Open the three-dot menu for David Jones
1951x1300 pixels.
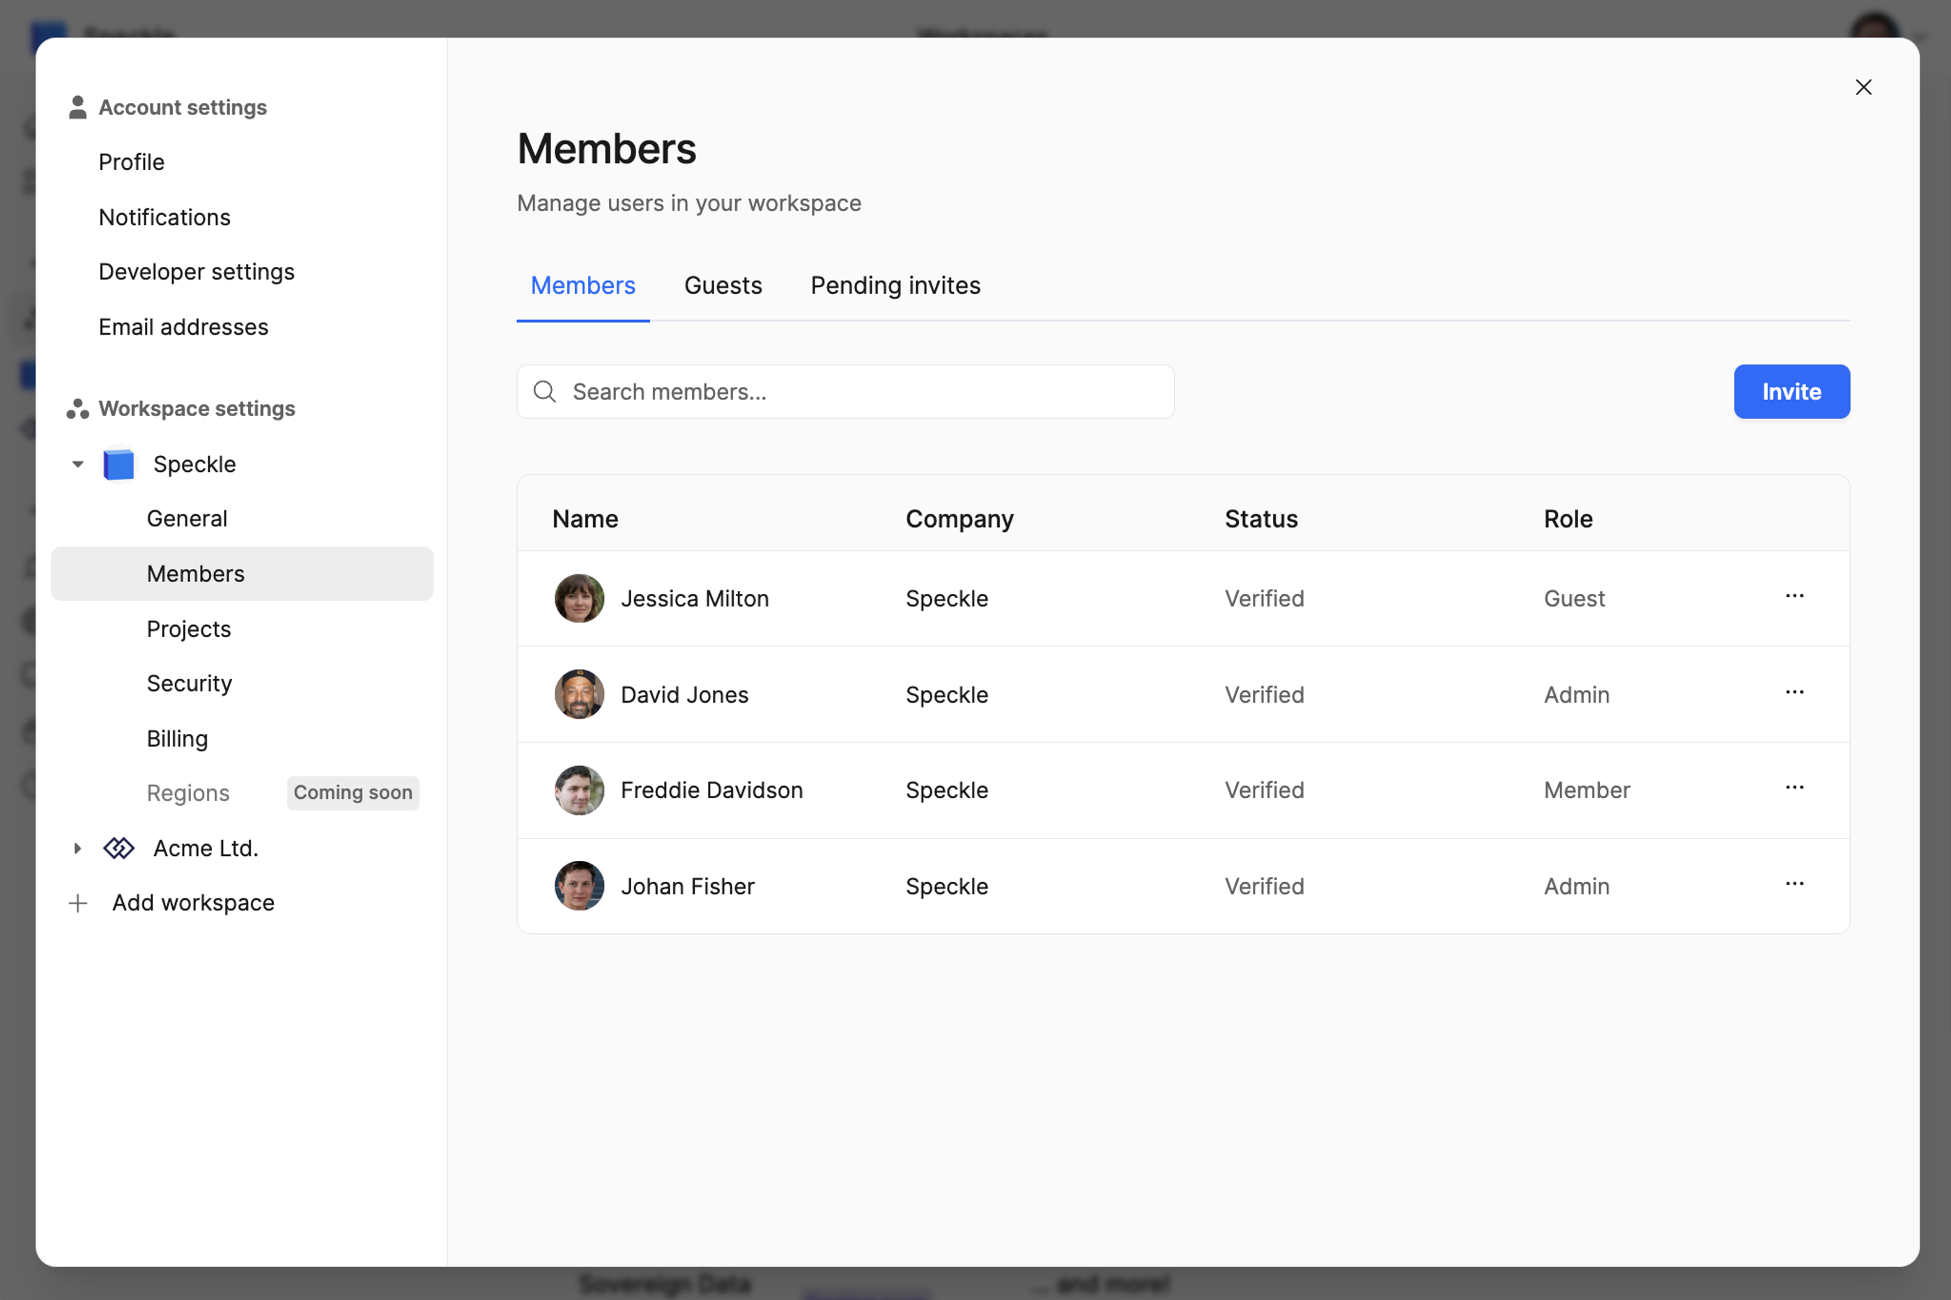tap(1794, 692)
